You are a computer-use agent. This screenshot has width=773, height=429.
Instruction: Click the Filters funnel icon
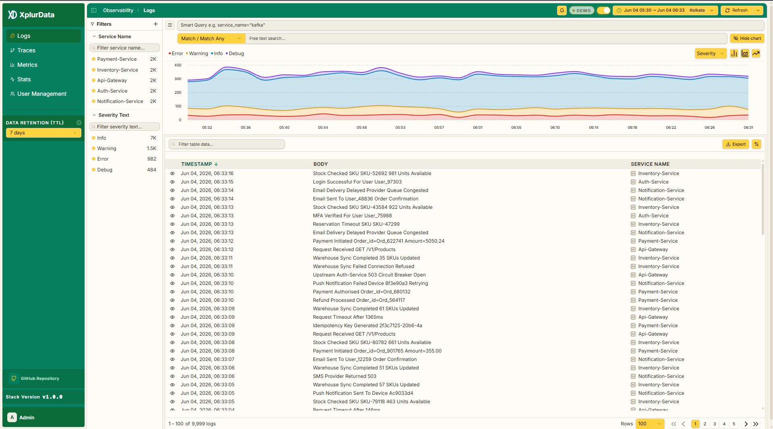coord(92,24)
